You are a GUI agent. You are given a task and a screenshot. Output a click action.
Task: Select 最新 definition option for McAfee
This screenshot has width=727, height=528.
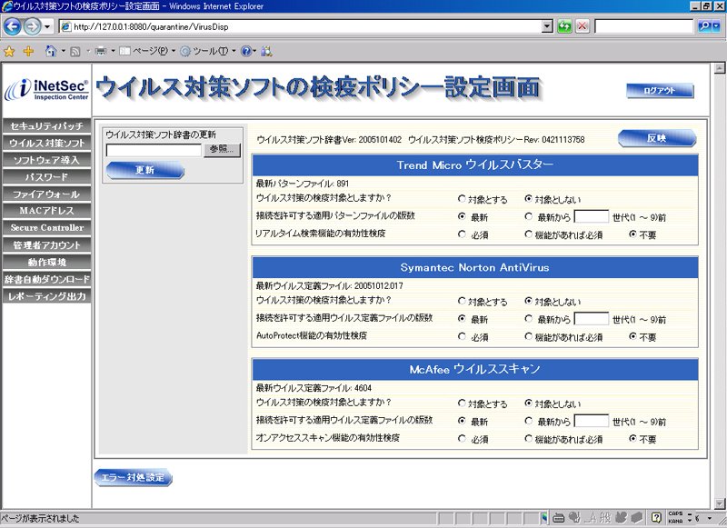[462, 421]
